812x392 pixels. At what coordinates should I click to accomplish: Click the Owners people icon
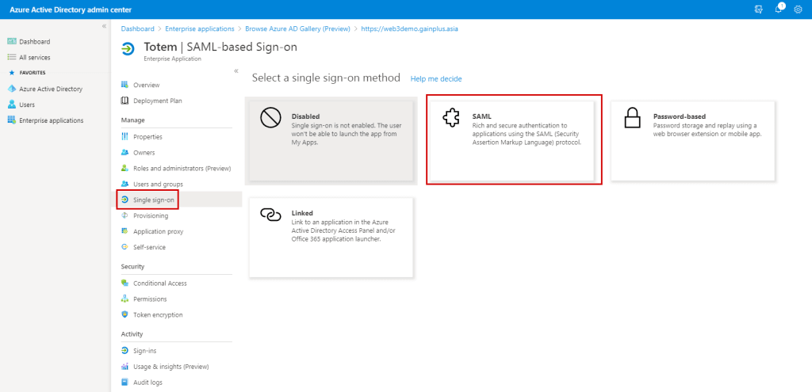pos(124,153)
